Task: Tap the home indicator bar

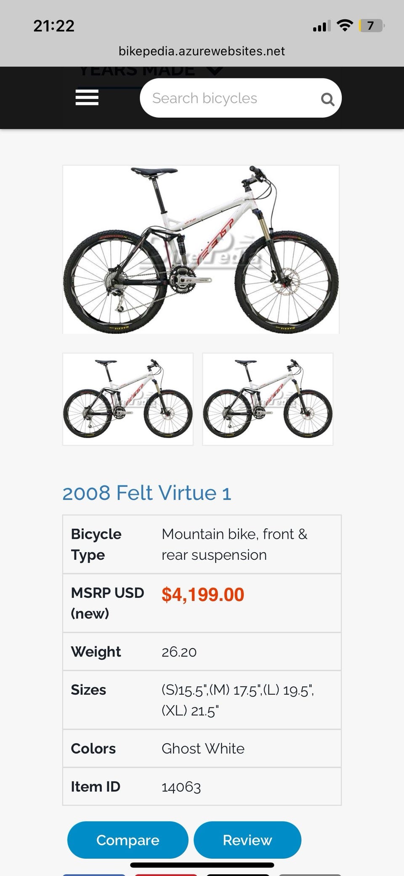Action: (202, 865)
